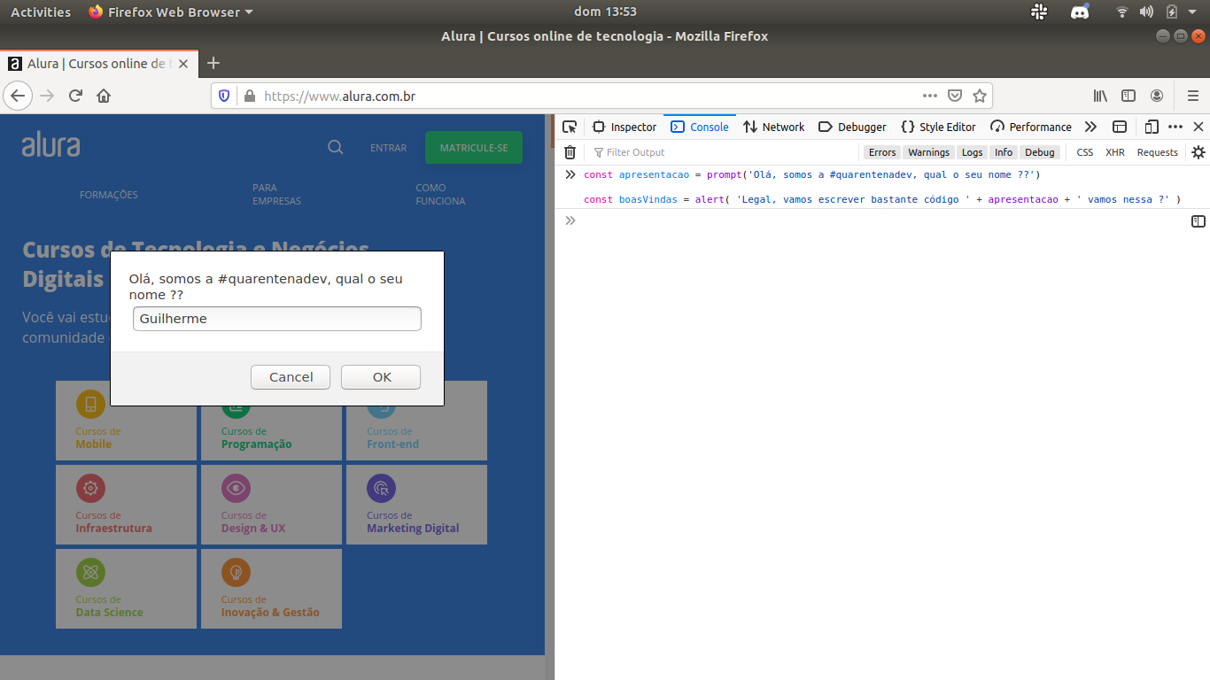The width and height of the screenshot is (1210, 680).
Task: Click the name field in the prompt dialog
Action: (276, 319)
